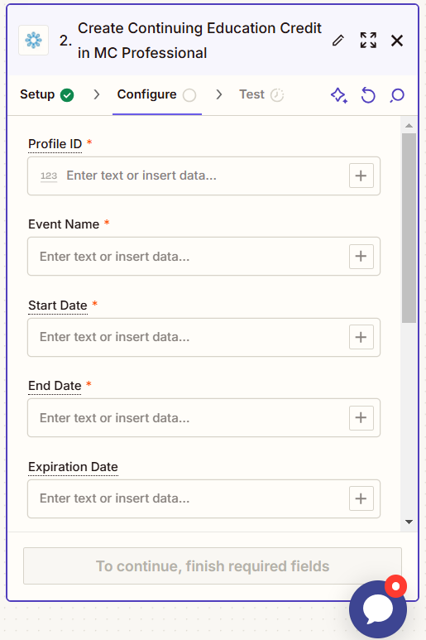Insert data with plus in Profile ID

click(361, 176)
